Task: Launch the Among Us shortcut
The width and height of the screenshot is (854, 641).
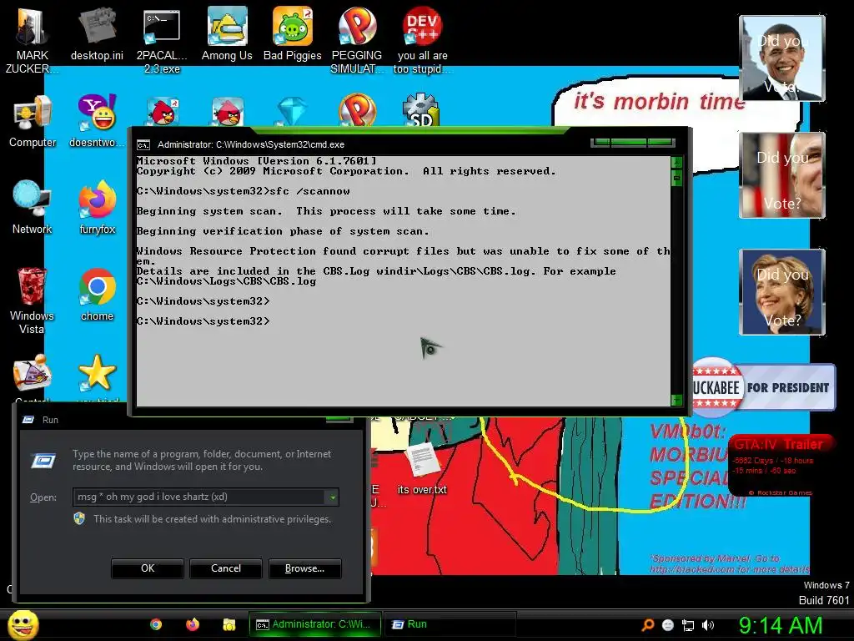Action: 227,33
